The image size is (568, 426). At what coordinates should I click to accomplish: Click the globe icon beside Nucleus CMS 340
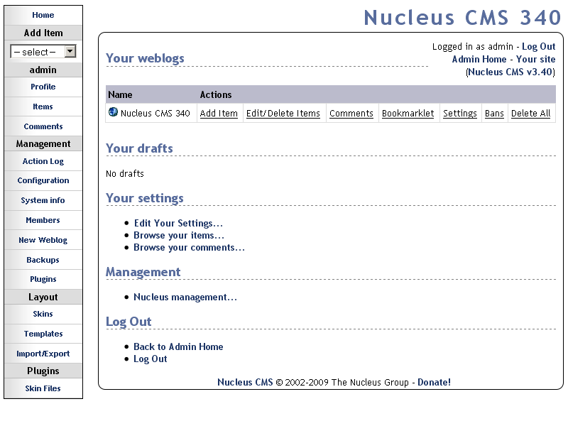coord(111,112)
